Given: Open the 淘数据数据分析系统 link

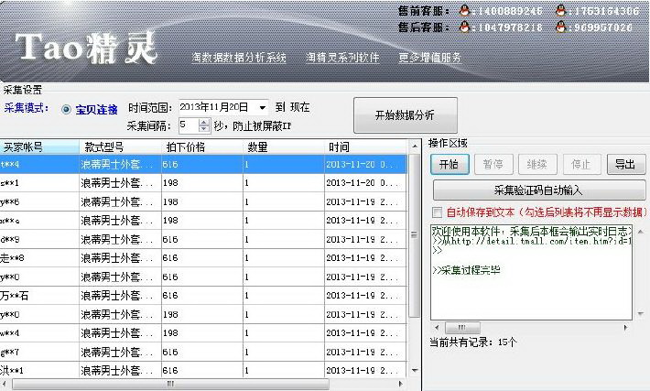Looking at the screenshot, I should click(239, 58).
